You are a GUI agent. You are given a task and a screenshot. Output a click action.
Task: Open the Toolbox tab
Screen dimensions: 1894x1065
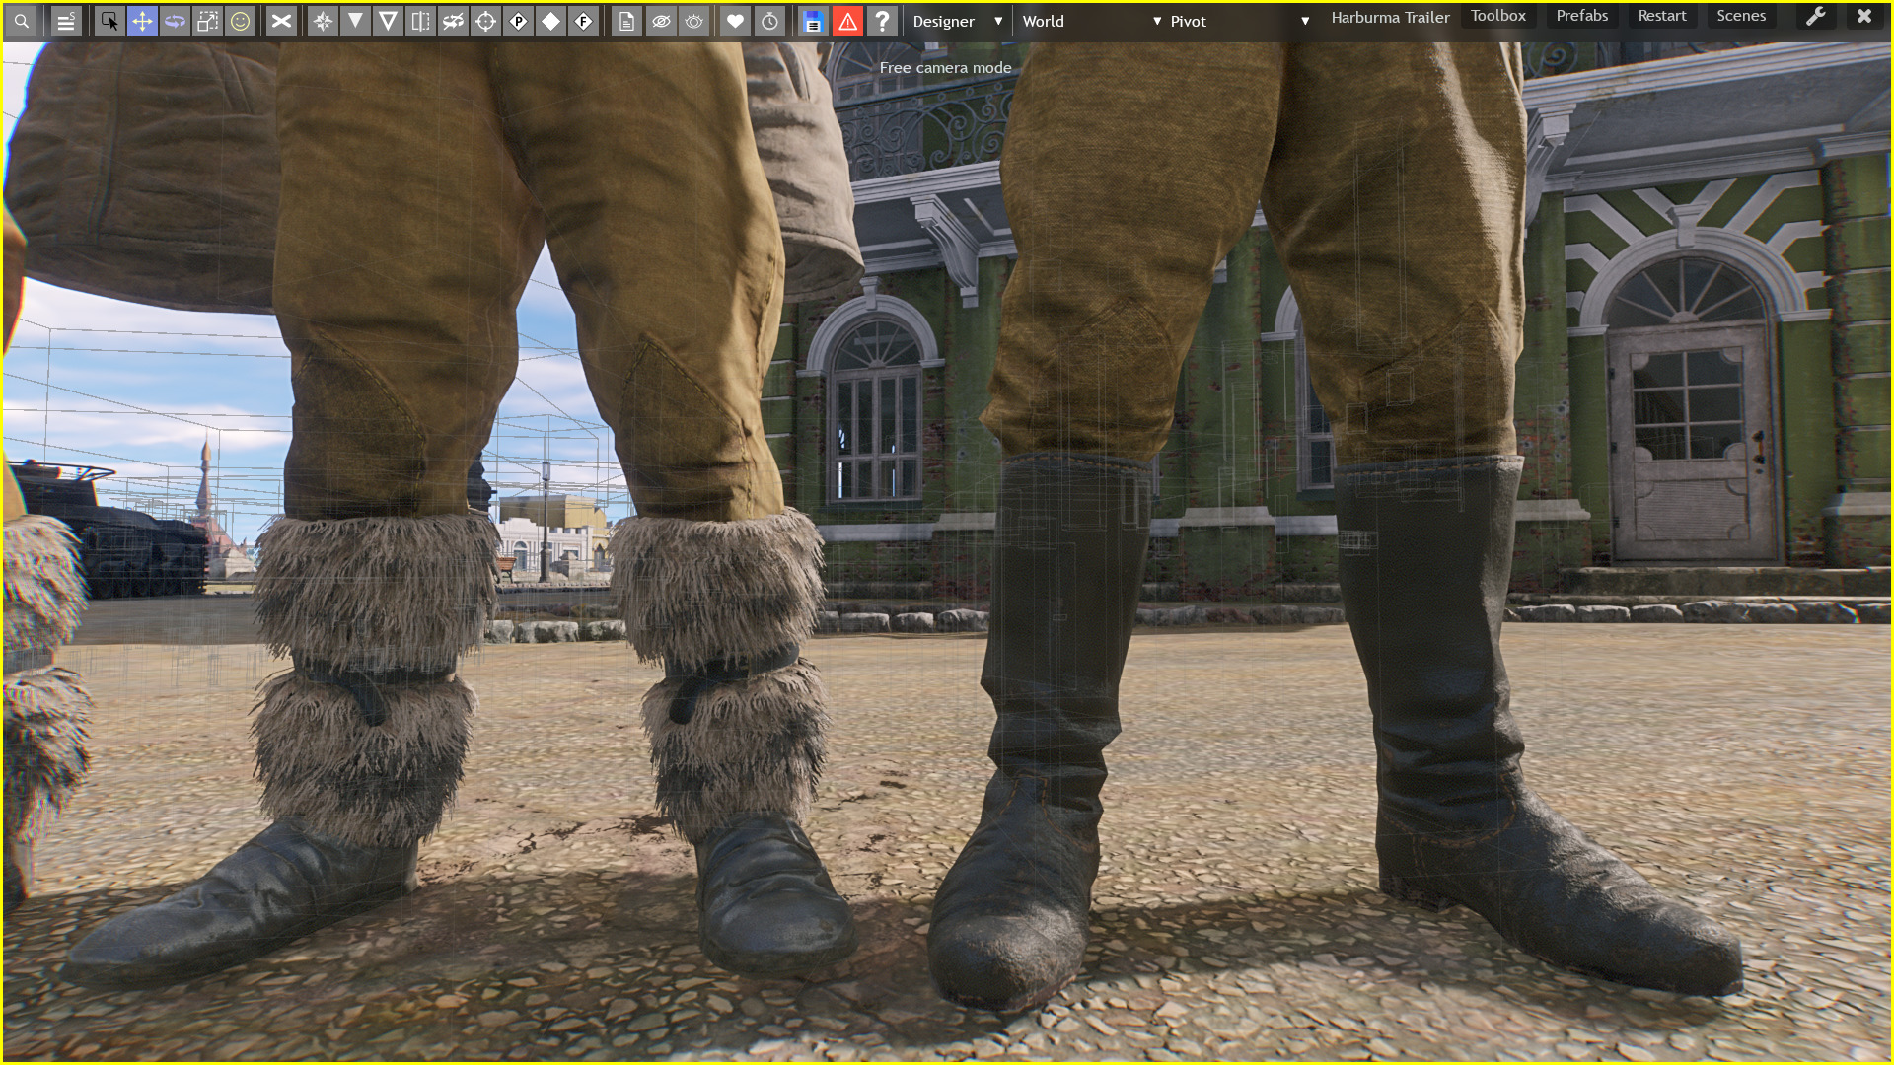point(1497,16)
